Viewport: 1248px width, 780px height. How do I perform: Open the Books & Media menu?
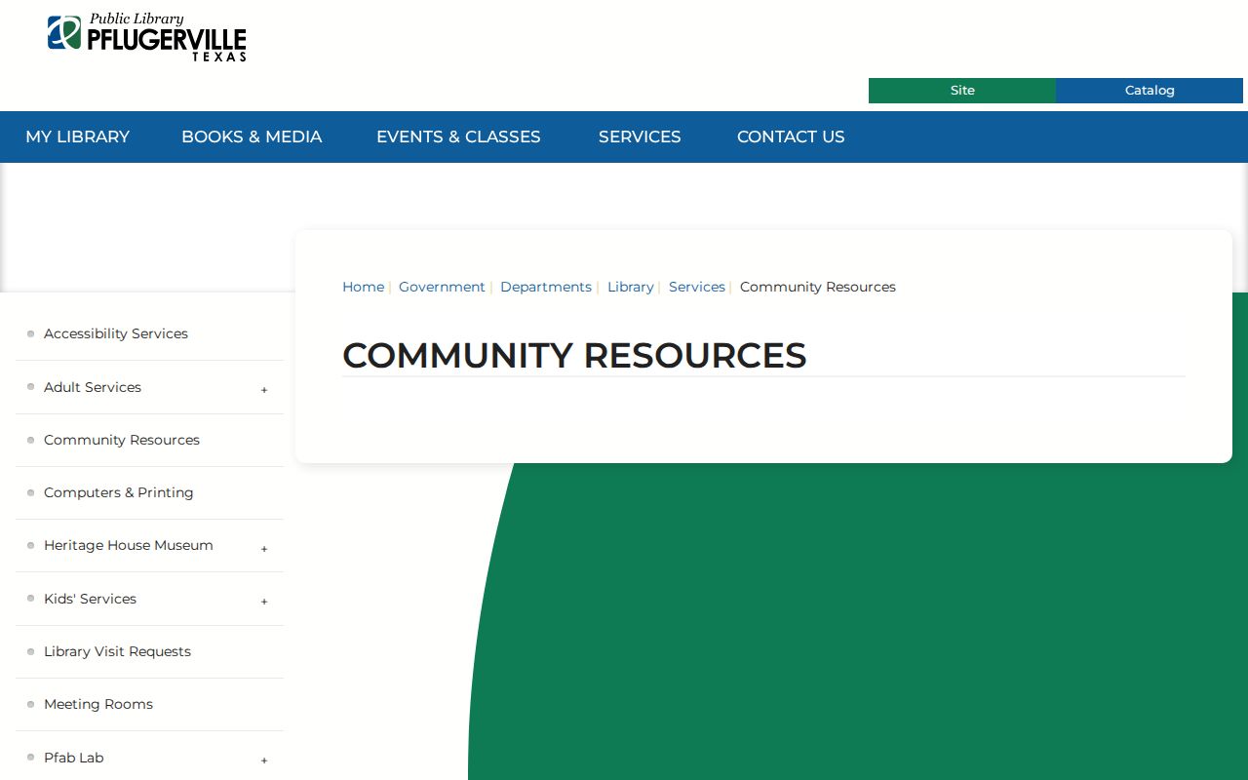click(x=252, y=137)
